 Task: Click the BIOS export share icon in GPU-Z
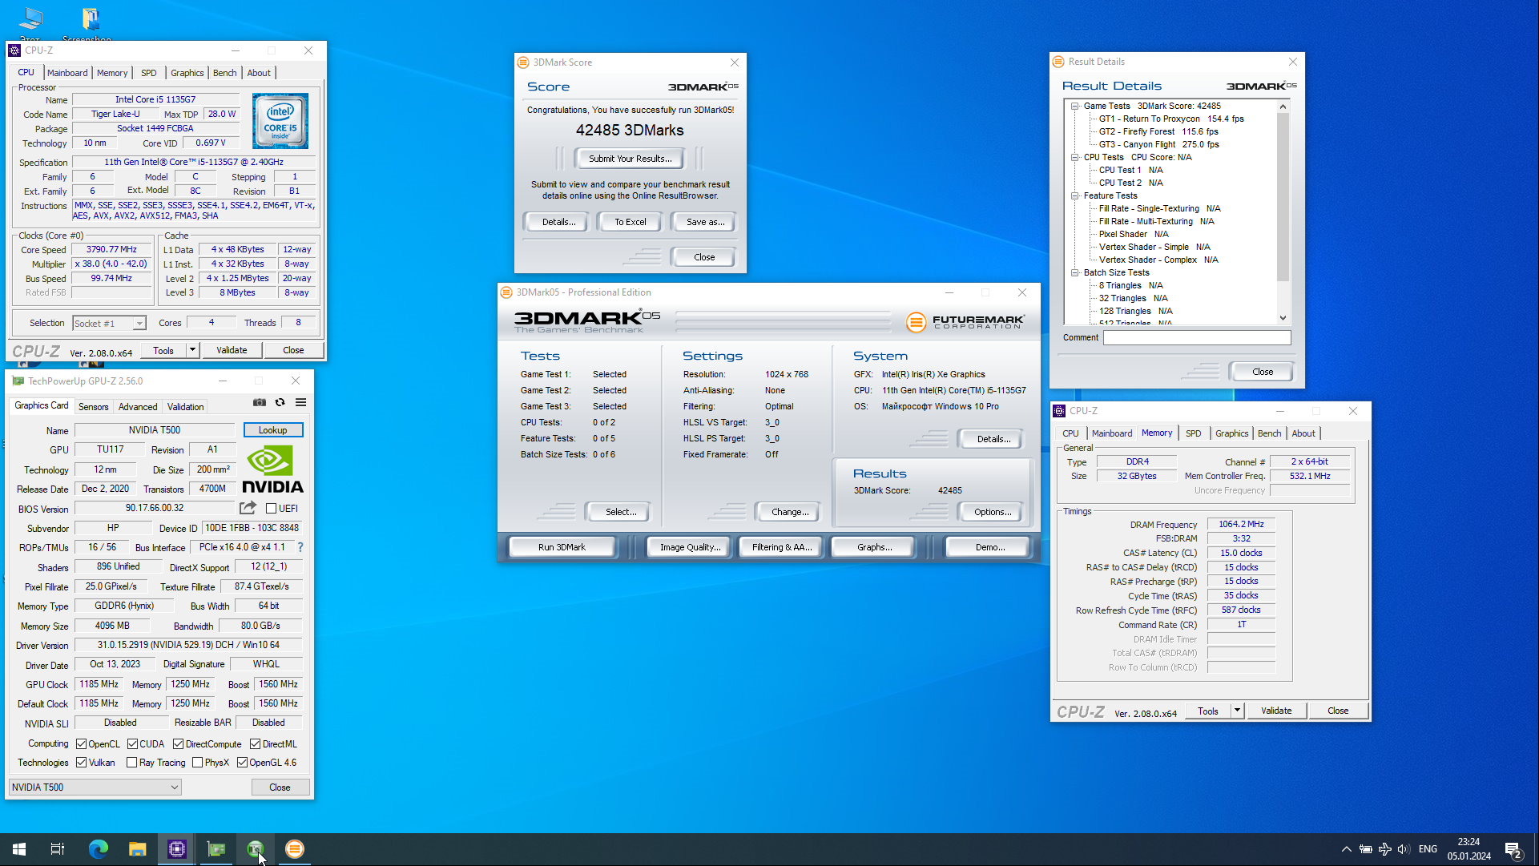click(x=248, y=508)
